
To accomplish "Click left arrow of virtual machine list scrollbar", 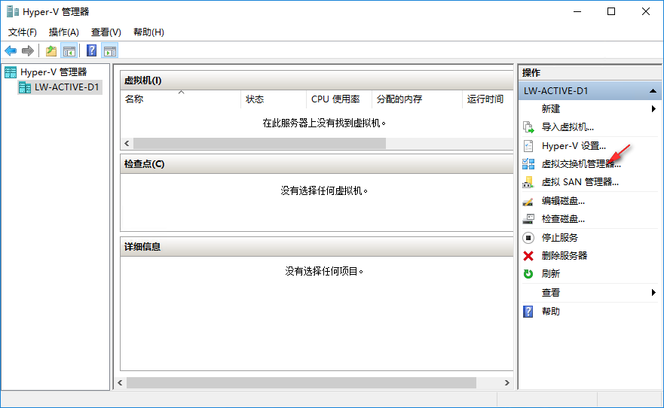I will point(127,143).
